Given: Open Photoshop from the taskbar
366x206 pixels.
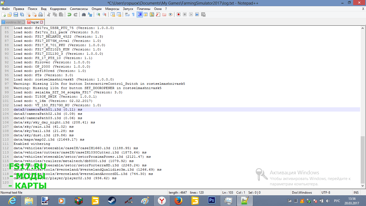Looking at the screenshot, I should pos(212,200).
